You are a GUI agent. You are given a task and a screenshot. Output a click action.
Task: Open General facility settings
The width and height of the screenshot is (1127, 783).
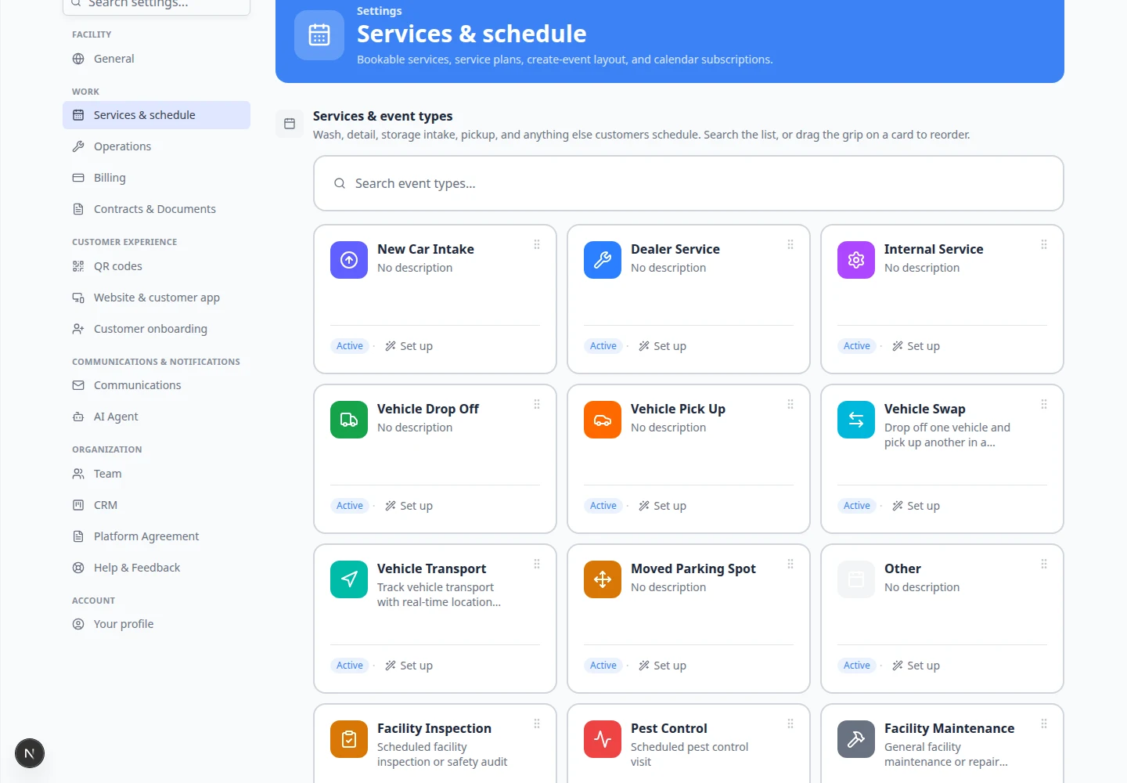[157, 59]
